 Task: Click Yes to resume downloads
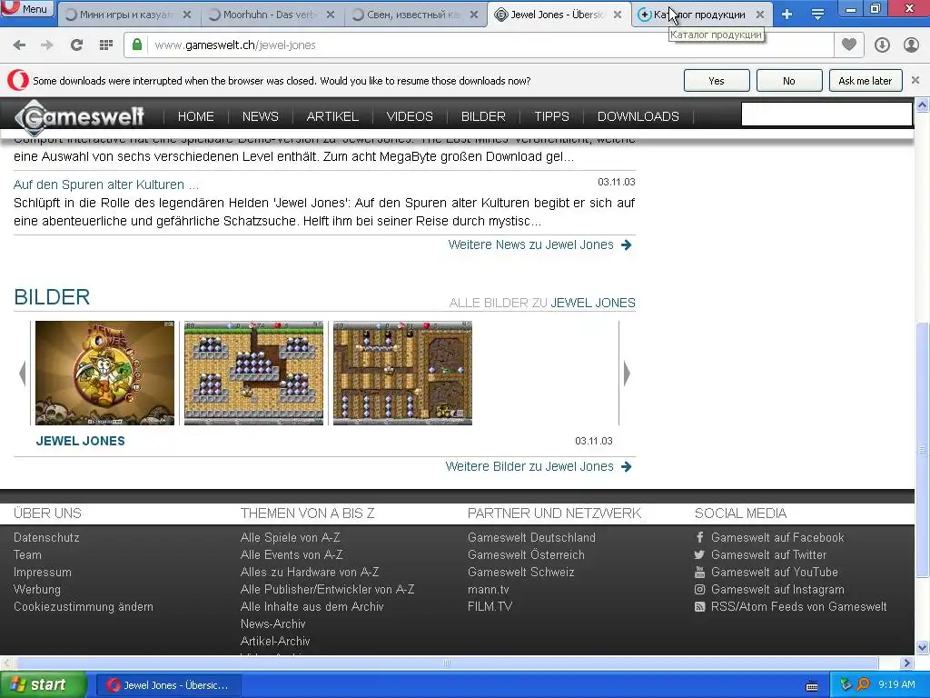click(x=717, y=81)
